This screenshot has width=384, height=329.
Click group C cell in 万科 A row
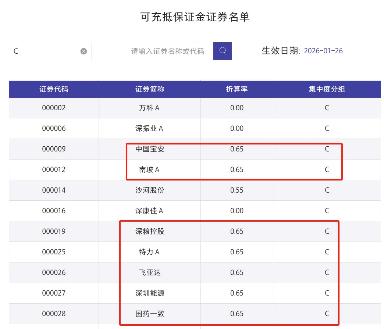tap(327, 108)
